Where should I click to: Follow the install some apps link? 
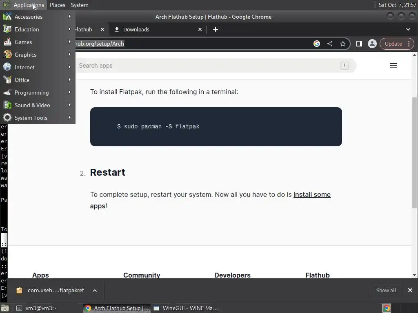coord(312,194)
